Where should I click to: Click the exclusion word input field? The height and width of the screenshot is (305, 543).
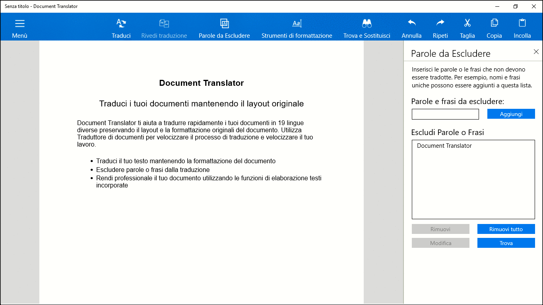445,114
